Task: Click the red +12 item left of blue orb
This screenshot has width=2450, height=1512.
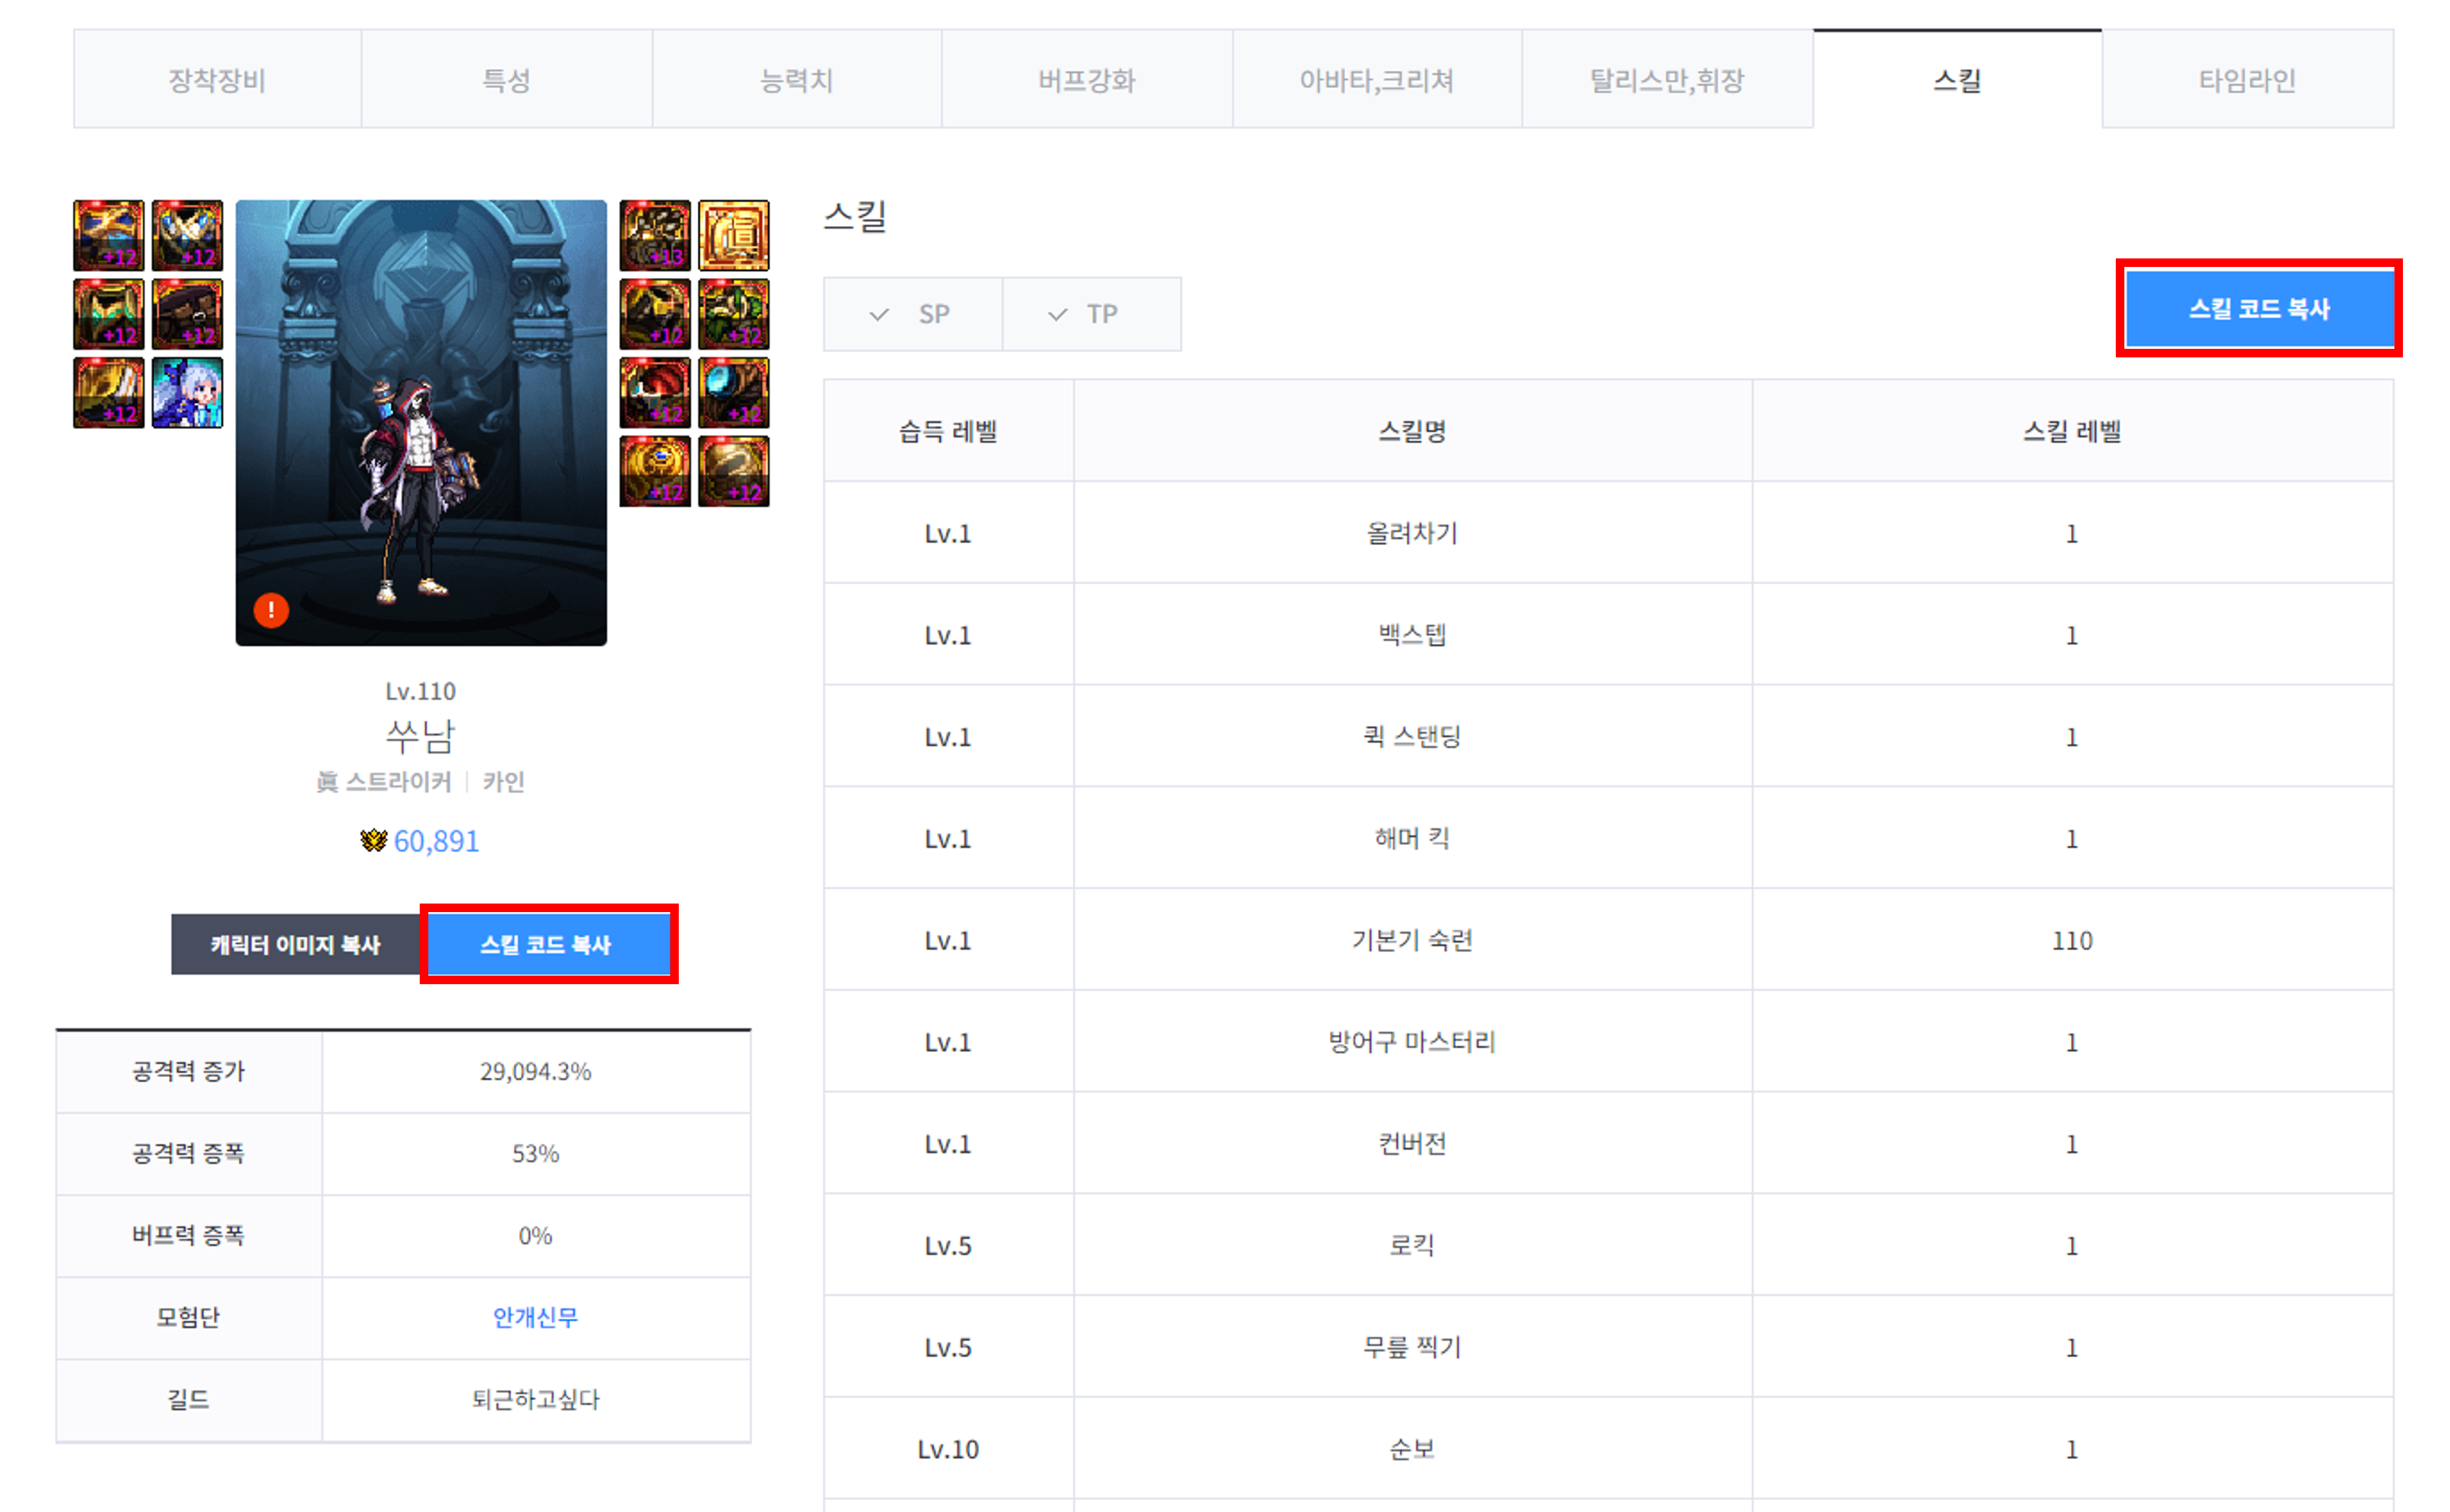Action: pos(654,393)
